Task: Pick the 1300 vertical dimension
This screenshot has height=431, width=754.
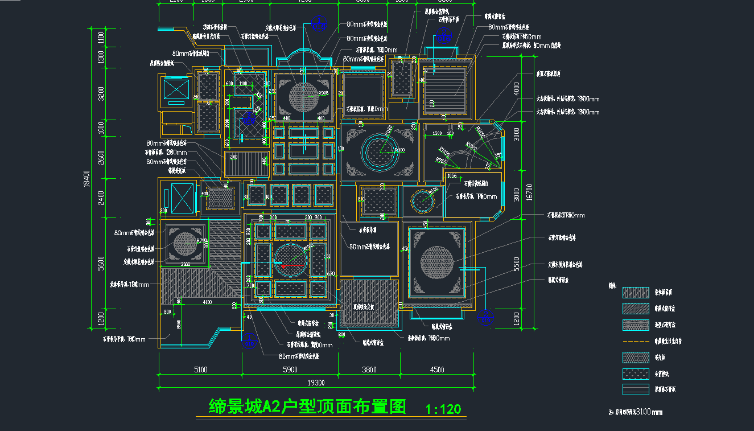Action: coord(101,56)
